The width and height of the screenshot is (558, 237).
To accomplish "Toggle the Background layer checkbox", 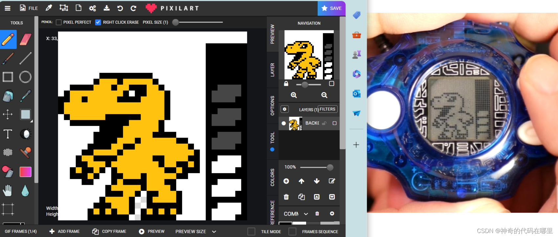I will tap(334, 123).
